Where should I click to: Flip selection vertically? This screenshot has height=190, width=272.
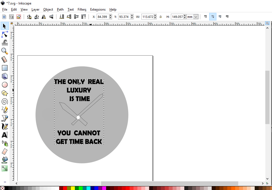(x=51, y=17)
